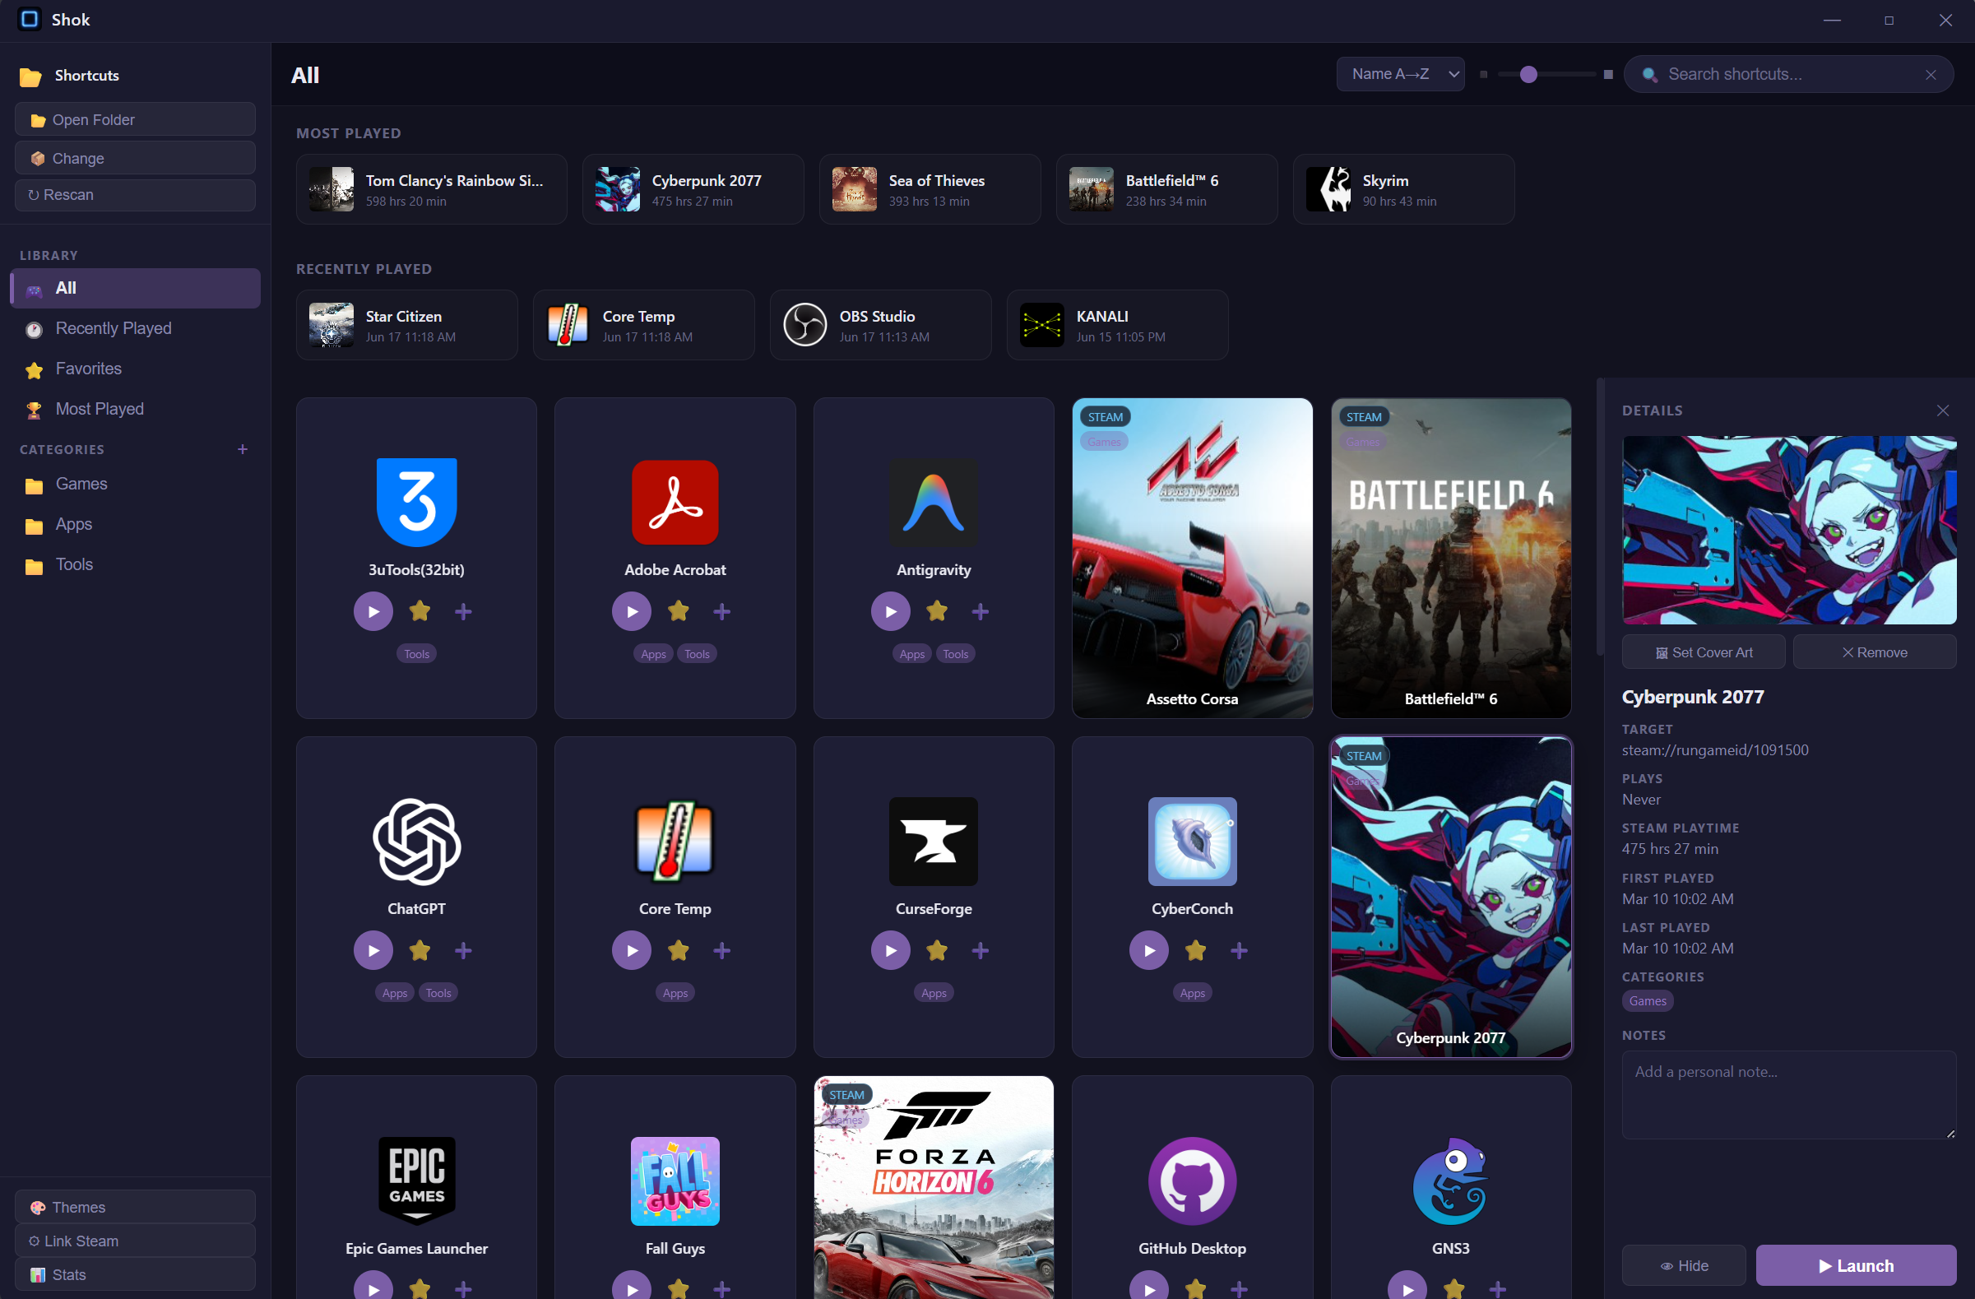Open the Name A→Z sort dropdown
This screenshot has width=1975, height=1299.
(1401, 74)
